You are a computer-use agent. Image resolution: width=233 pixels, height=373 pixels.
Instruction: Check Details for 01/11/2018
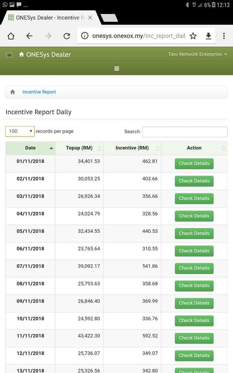194,164
